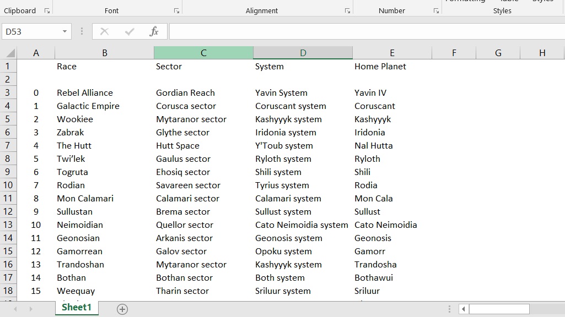Select the 'Coruscant system' cell
This screenshot has width=565, height=317.
(x=303, y=106)
